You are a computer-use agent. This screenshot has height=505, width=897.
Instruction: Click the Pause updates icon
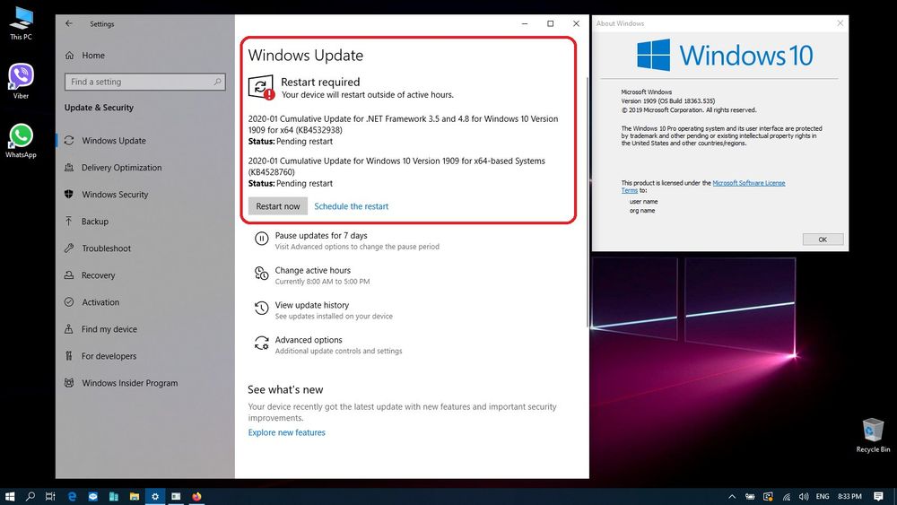(261, 239)
